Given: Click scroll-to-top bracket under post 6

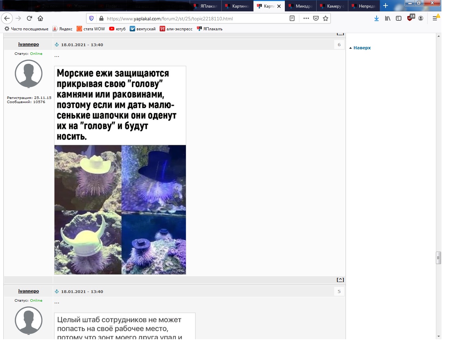Looking at the screenshot, I should click(340, 280).
